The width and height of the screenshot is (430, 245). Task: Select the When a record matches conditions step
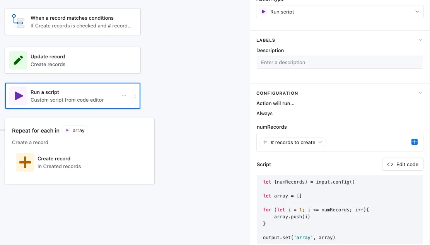pyautogui.click(x=81, y=22)
